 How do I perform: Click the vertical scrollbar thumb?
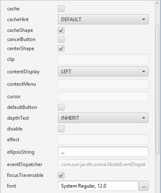coord(157,90)
